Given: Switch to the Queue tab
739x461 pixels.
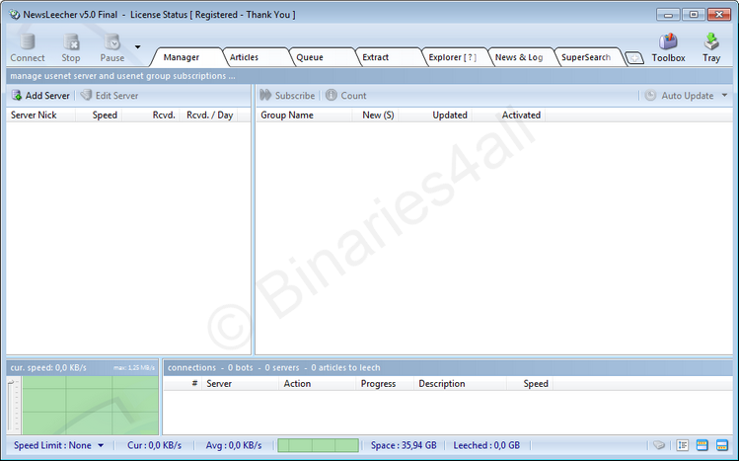Looking at the screenshot, I should coord(310,57).
